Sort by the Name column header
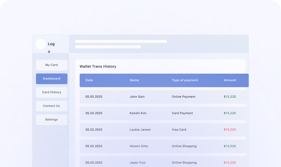 point(134,80)
